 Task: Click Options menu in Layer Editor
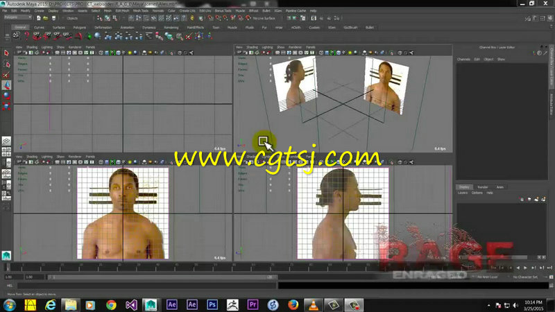click(477, 193)
